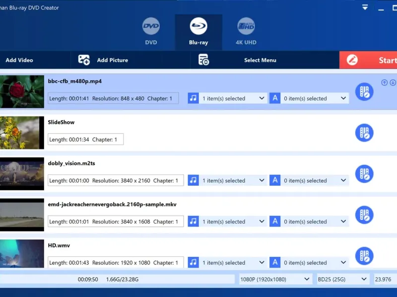Move bbc-cfb_m480p.mp4 down in the list
Screen dimensions: 397x297
pyautogui.click(x=393, y=83)
